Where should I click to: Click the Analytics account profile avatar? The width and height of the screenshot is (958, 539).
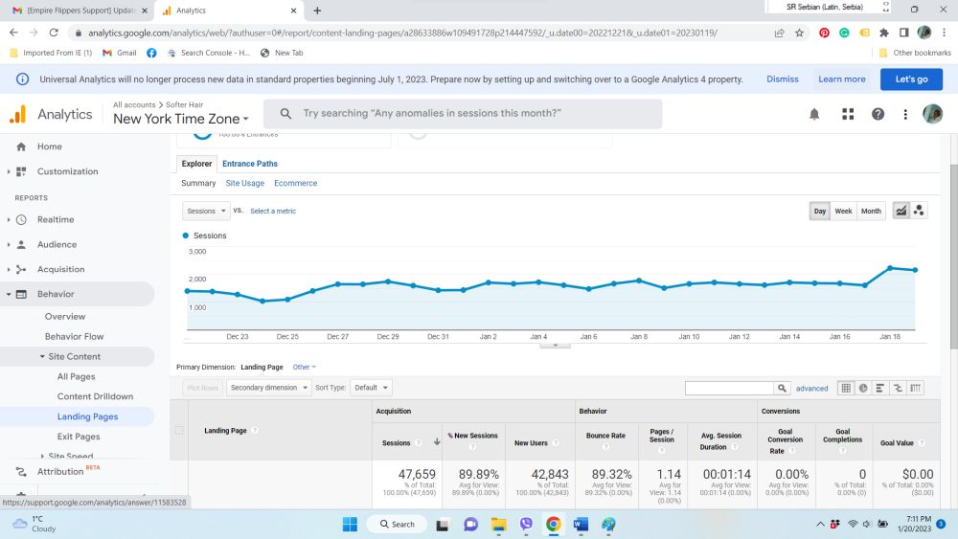[x=932, y=114]
